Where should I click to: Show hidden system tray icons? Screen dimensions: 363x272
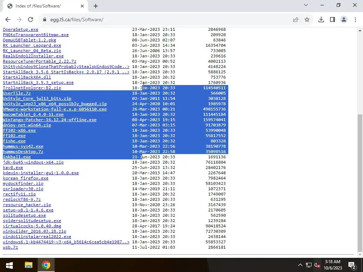pos(300,265)
